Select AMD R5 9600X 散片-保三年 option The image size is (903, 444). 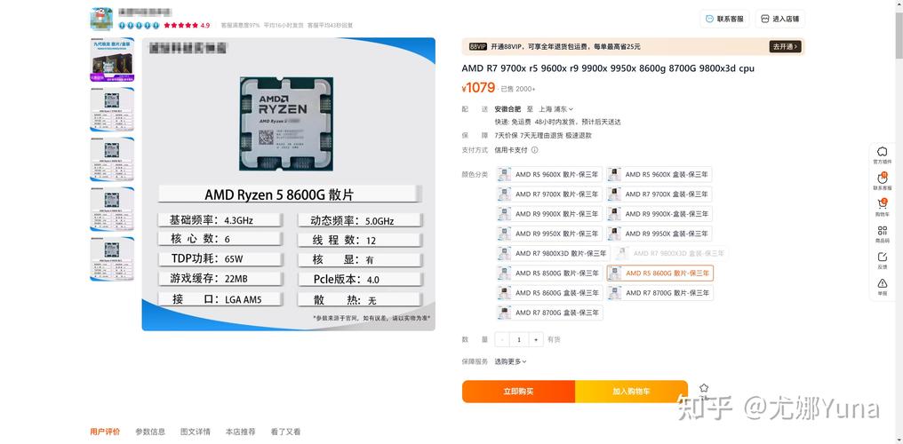pos(549,174)
